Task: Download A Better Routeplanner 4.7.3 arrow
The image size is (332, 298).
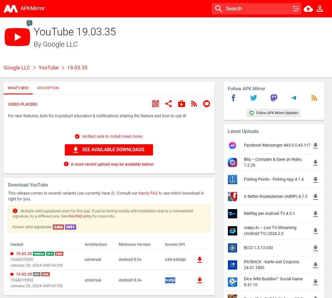Action: pos(315,197)
